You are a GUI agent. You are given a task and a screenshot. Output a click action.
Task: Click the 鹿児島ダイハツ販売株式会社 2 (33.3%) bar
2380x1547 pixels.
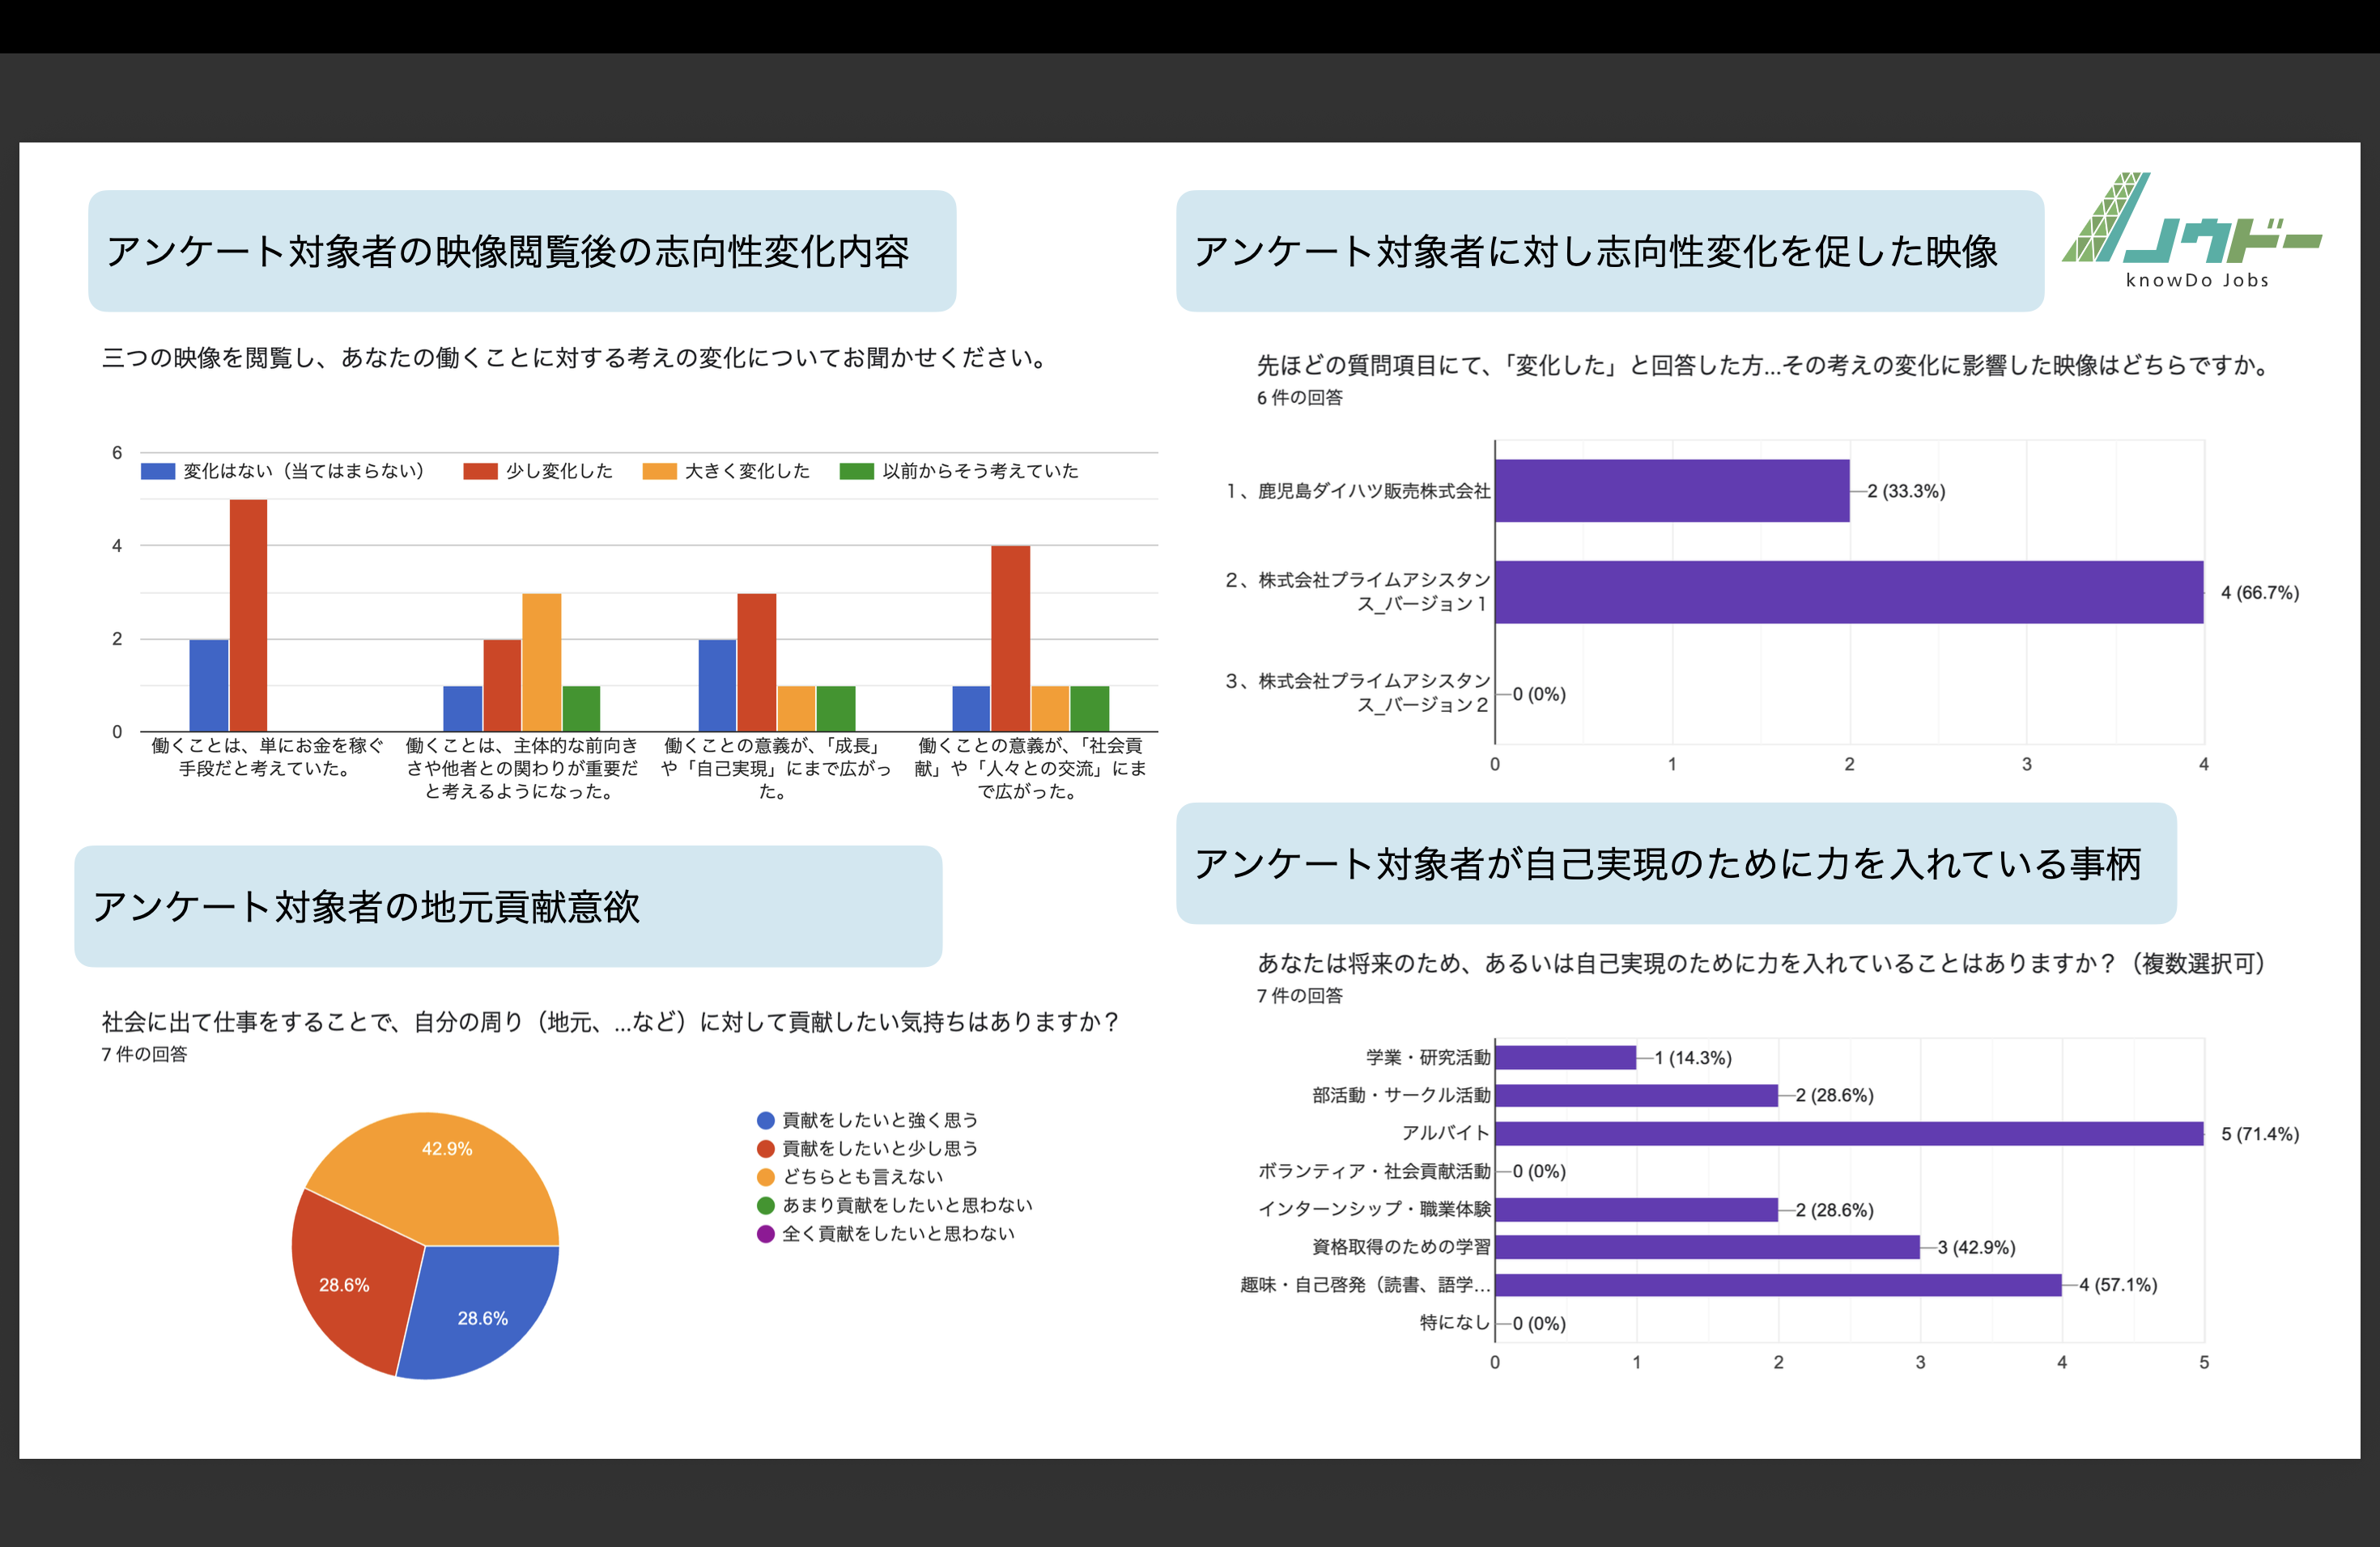[1671, 490]
